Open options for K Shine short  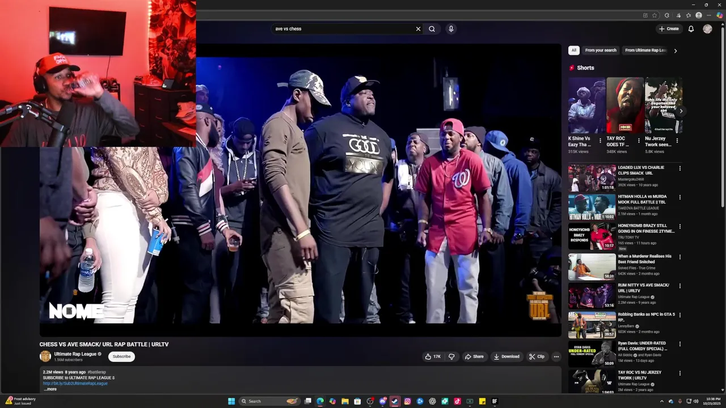pyautogui.click(x=600, y=141)
